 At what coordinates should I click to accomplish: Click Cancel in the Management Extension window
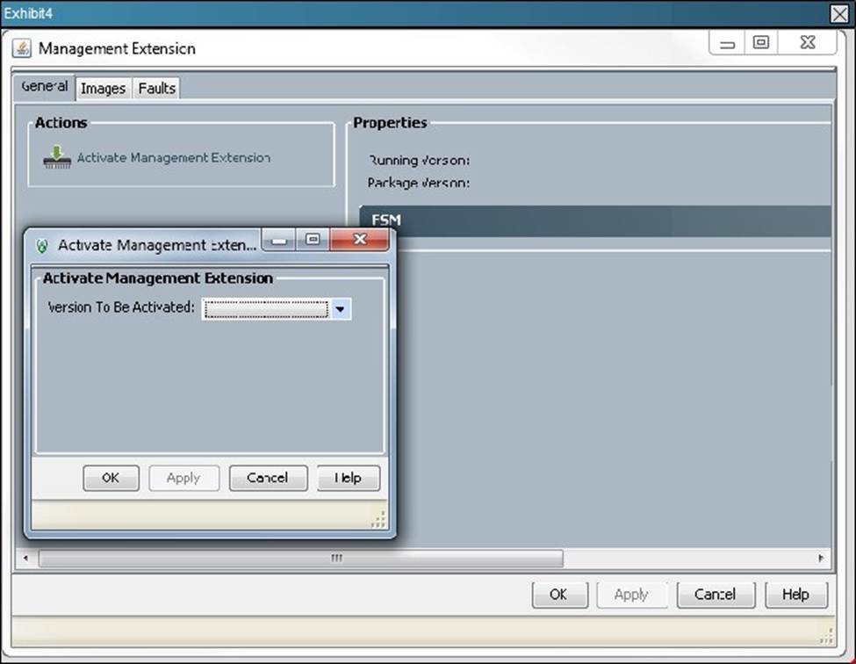716,594
